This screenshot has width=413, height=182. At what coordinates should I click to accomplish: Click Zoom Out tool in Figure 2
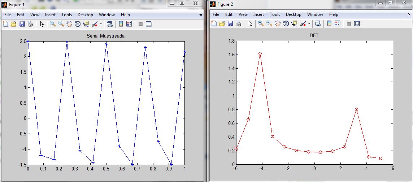pyautogui.click(x=269, y=24)
